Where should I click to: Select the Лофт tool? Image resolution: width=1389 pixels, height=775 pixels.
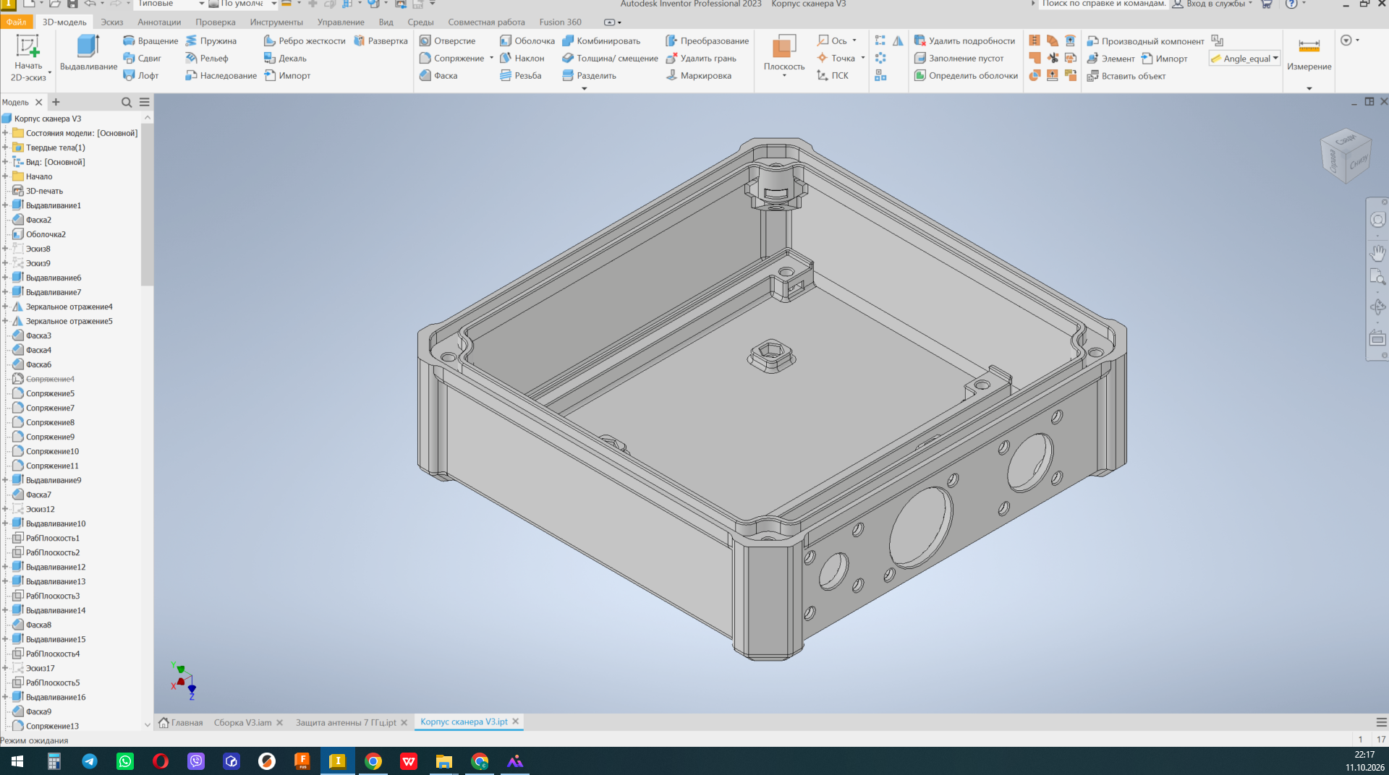click(x=141, y=75)
